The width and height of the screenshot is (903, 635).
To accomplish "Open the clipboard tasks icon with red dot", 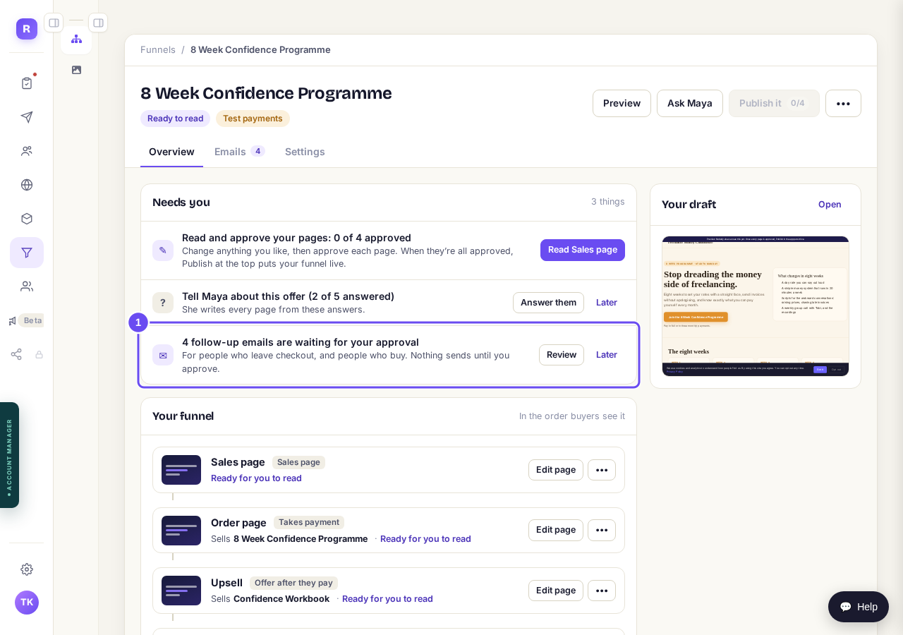I will [27, 83].
